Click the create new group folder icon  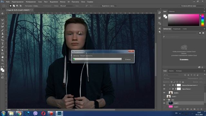[x=194, y=109]
